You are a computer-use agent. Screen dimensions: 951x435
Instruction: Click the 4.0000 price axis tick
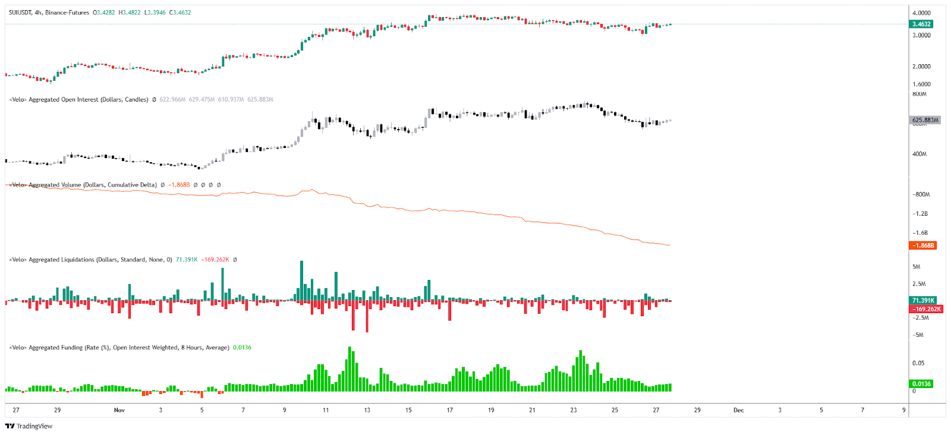pyautogui.click(x=921, y=13)
